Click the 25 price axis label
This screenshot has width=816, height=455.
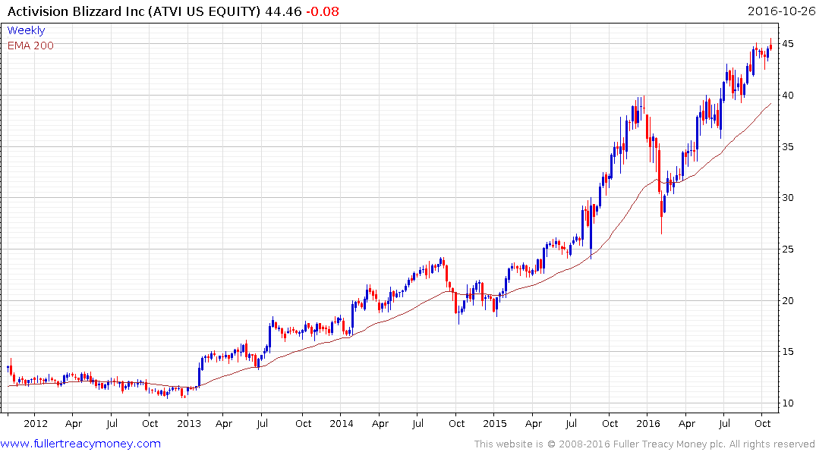[788, 249]
